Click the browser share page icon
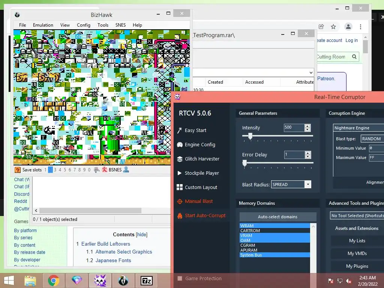This screenshot has height=288, width=384. (321, 27)
